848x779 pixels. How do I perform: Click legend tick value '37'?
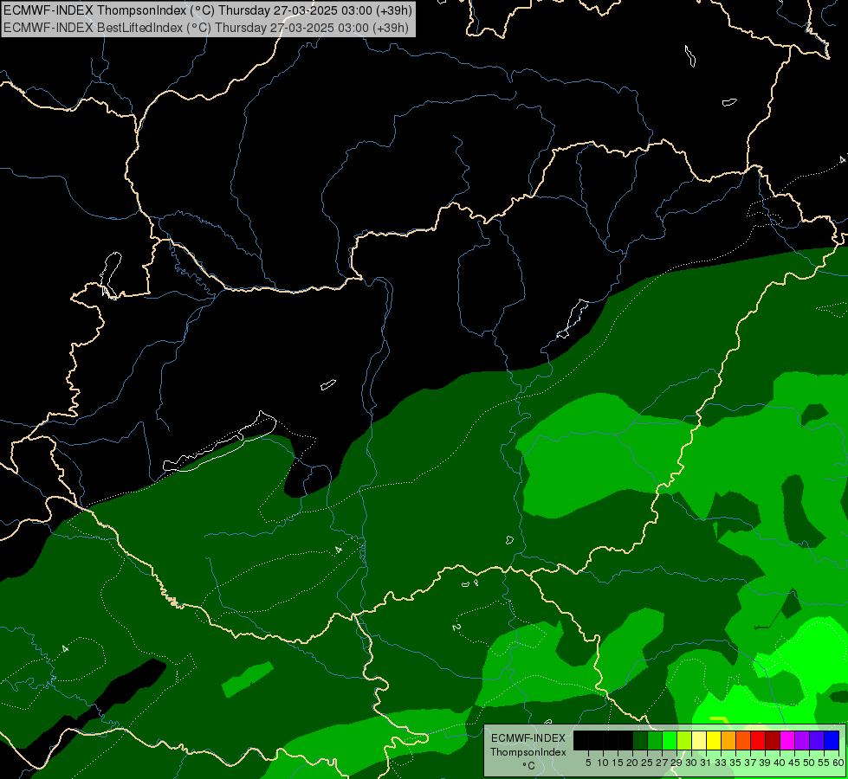point(751,763)
